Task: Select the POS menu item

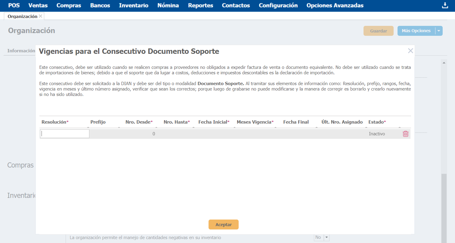Action: tap(14, 5)
